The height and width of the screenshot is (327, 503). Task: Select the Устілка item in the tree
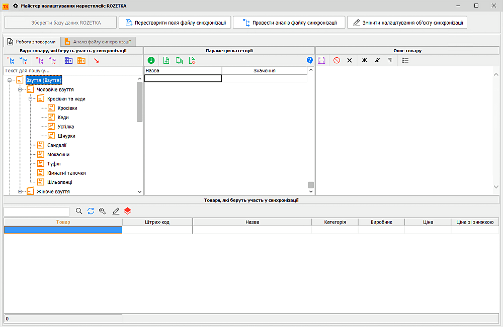(x=66, y=127)
